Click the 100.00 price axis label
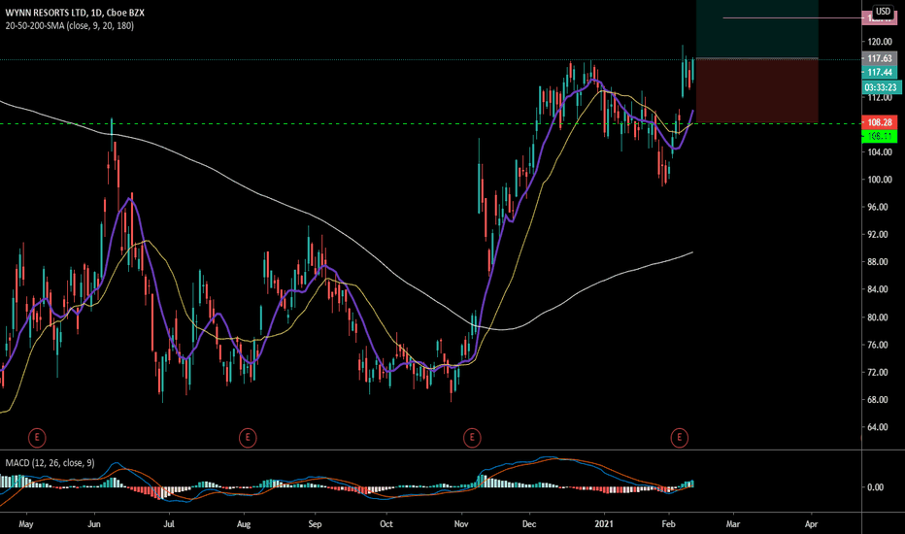 pos(880,180)
